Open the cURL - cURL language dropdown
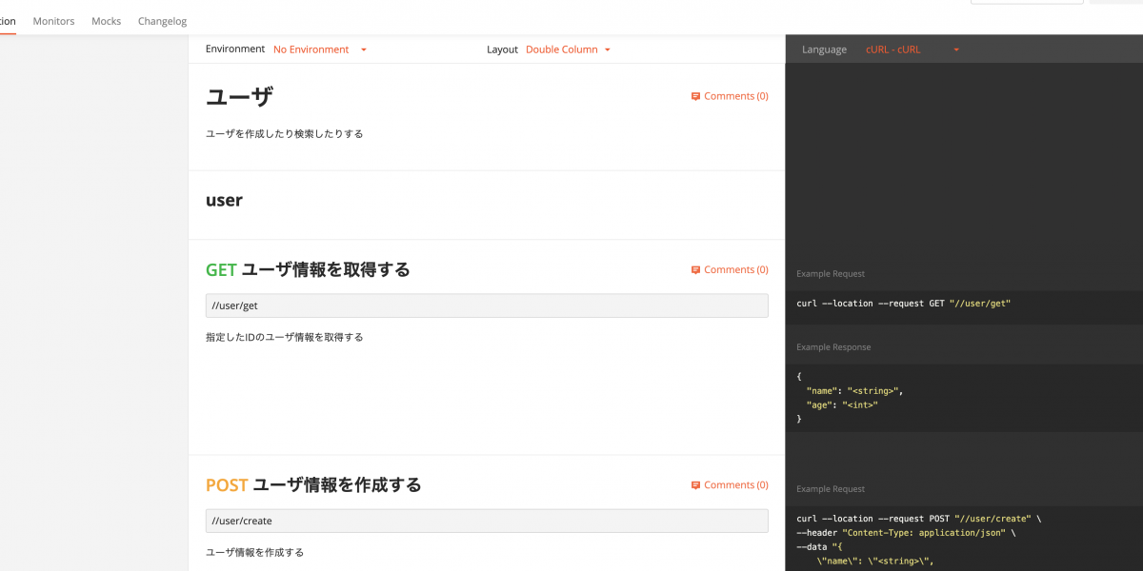Screen dimensions: 1143x571 (x=912, y=49)
